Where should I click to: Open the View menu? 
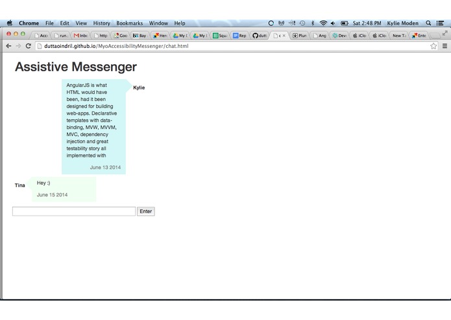(81, 23)
